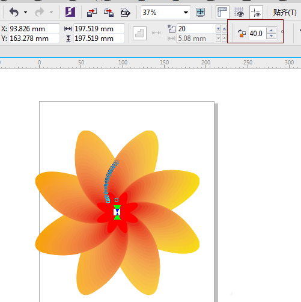Open the purple Corel search content icon
Viewport: 301px width, 302px height.
point(70,12)
